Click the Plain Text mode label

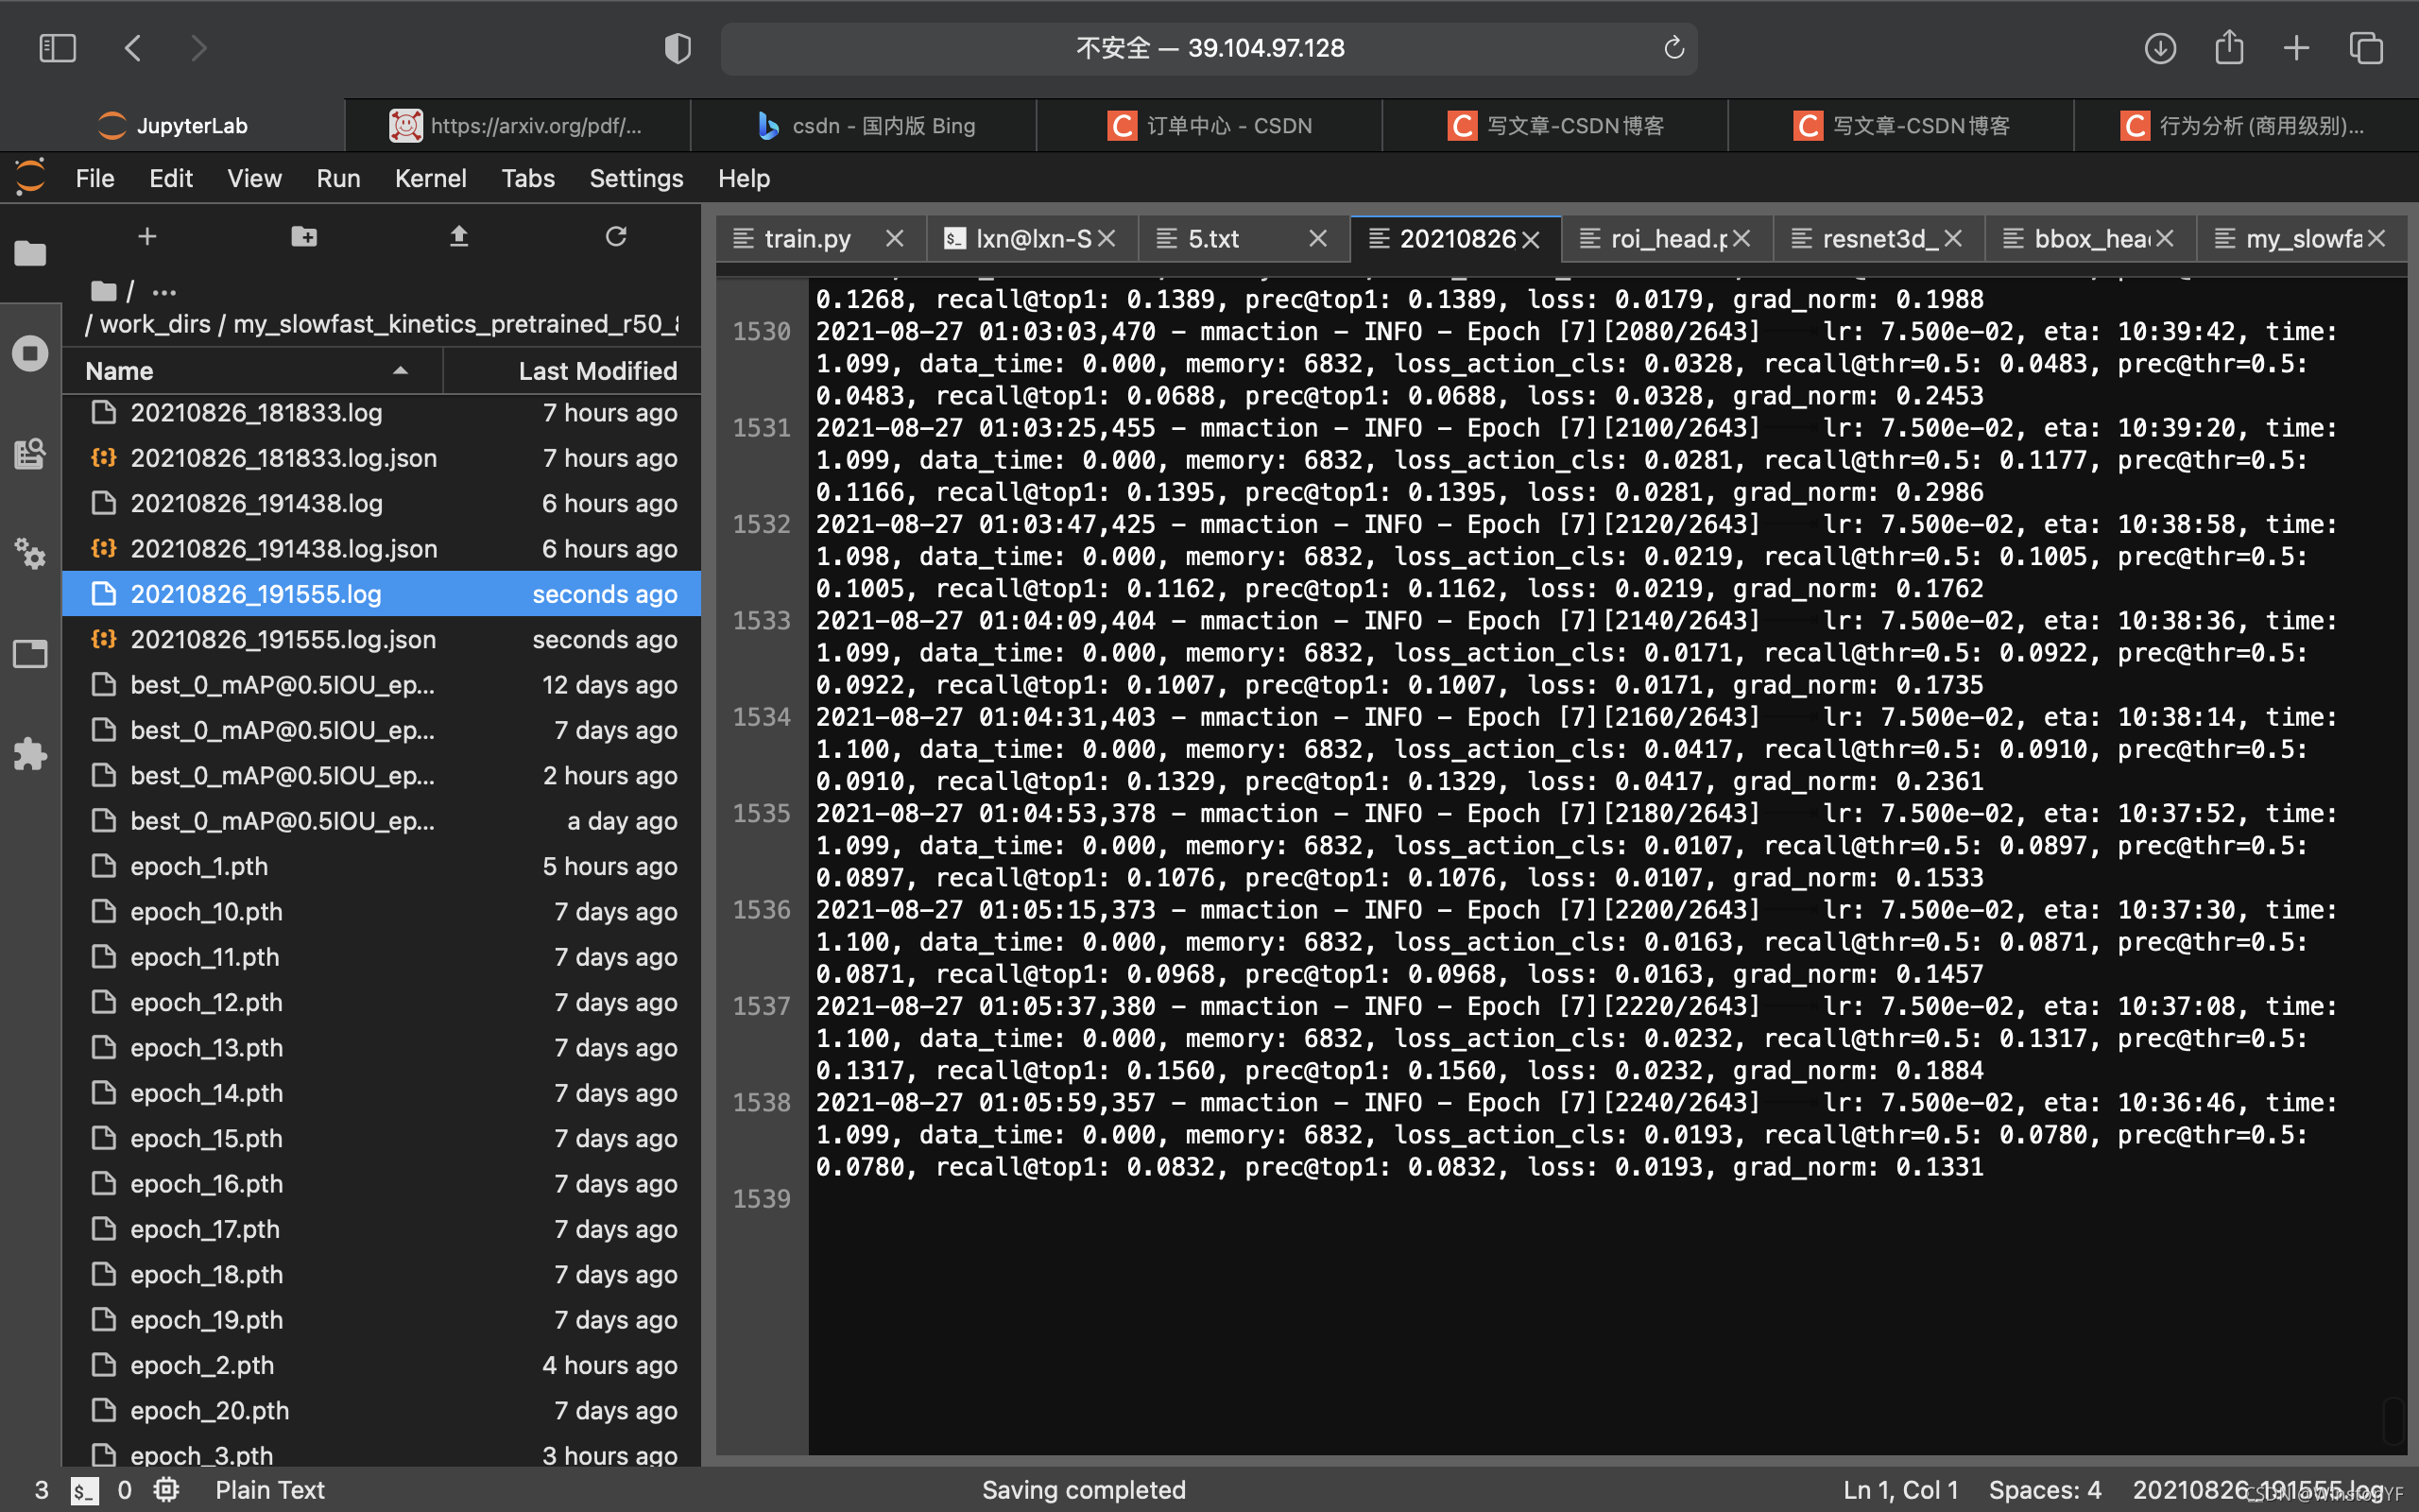(270, 1489)
